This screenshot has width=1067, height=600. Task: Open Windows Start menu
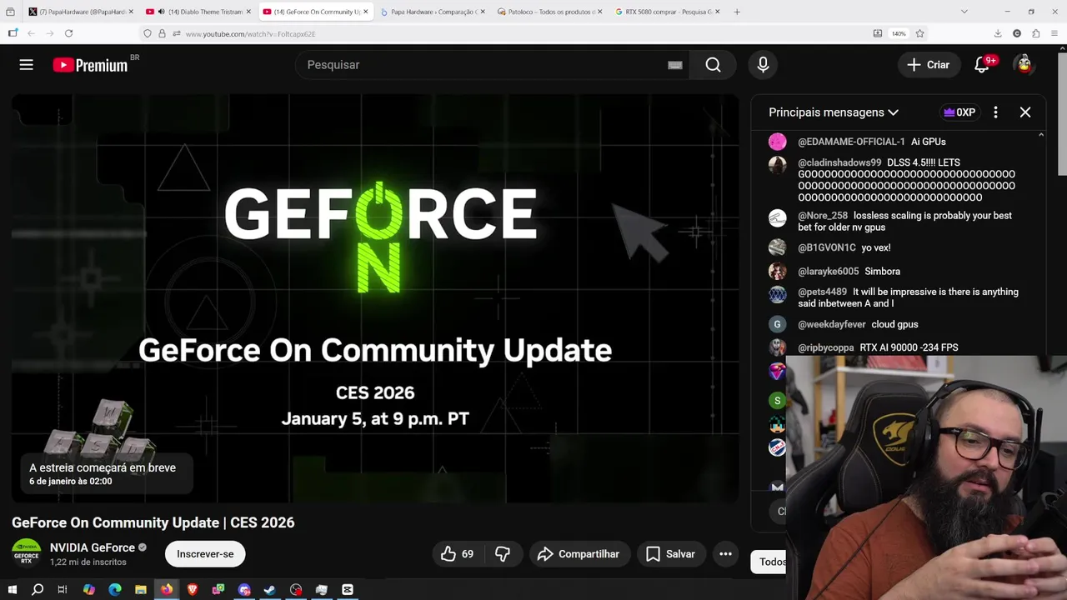[12, 590]
